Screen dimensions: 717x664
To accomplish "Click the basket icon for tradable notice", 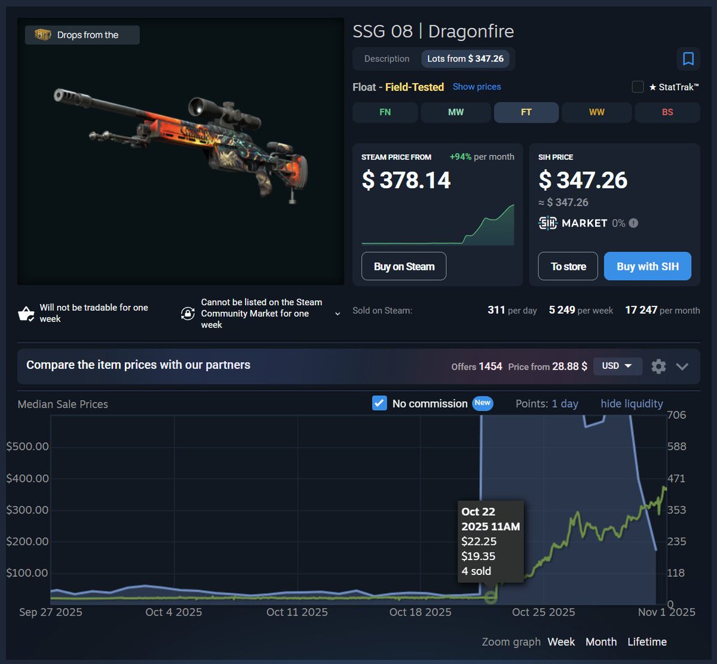I will tap(26, 313).
